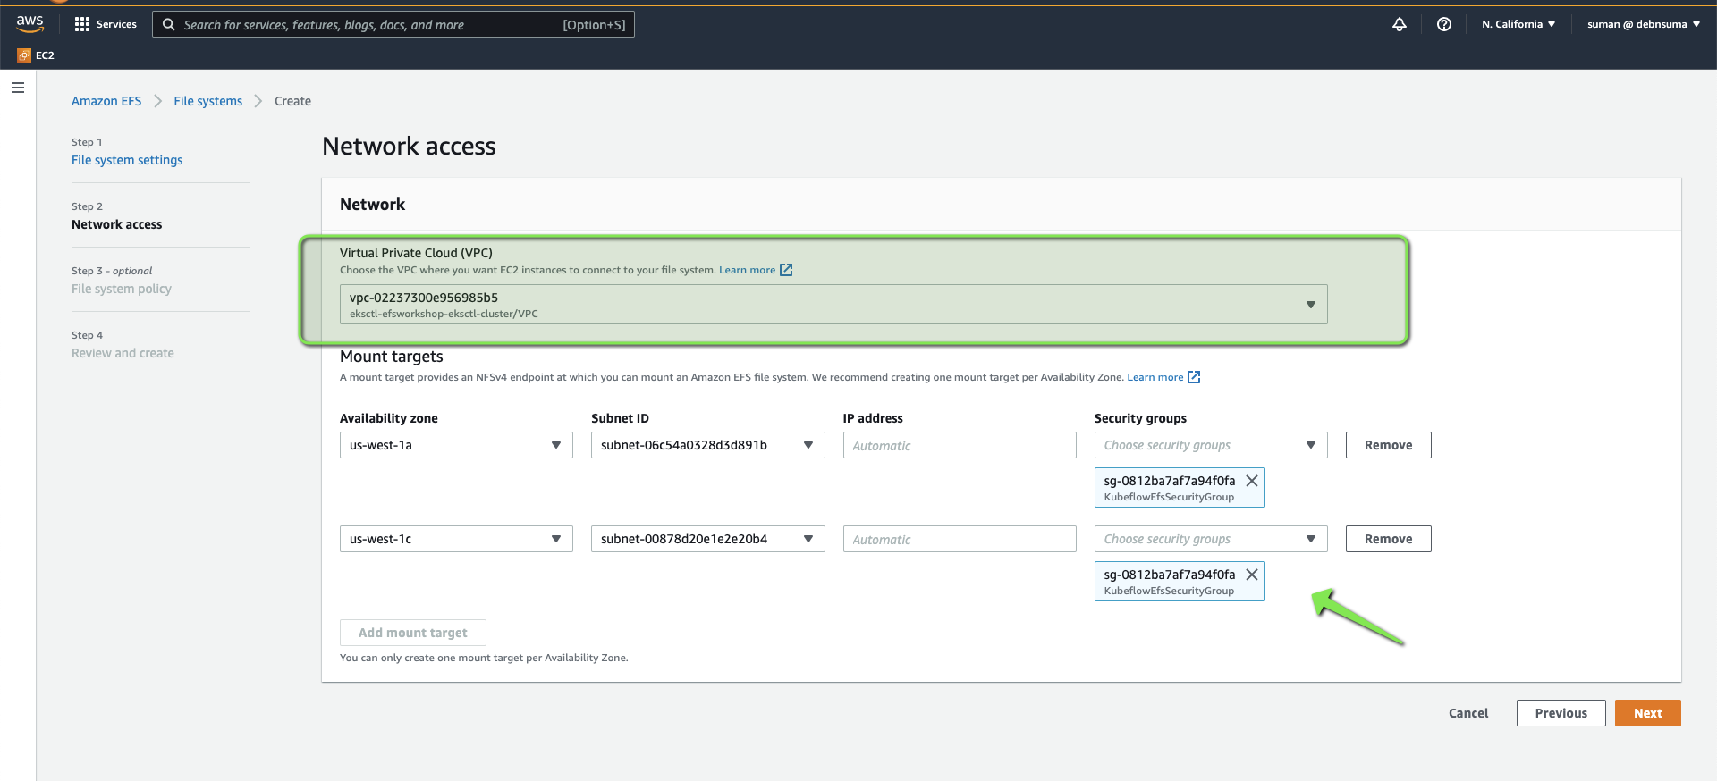This screenshot has width=1717, height=781.
Task: Toggle the hamburger side navigation menu
Action: click(18, 88)
